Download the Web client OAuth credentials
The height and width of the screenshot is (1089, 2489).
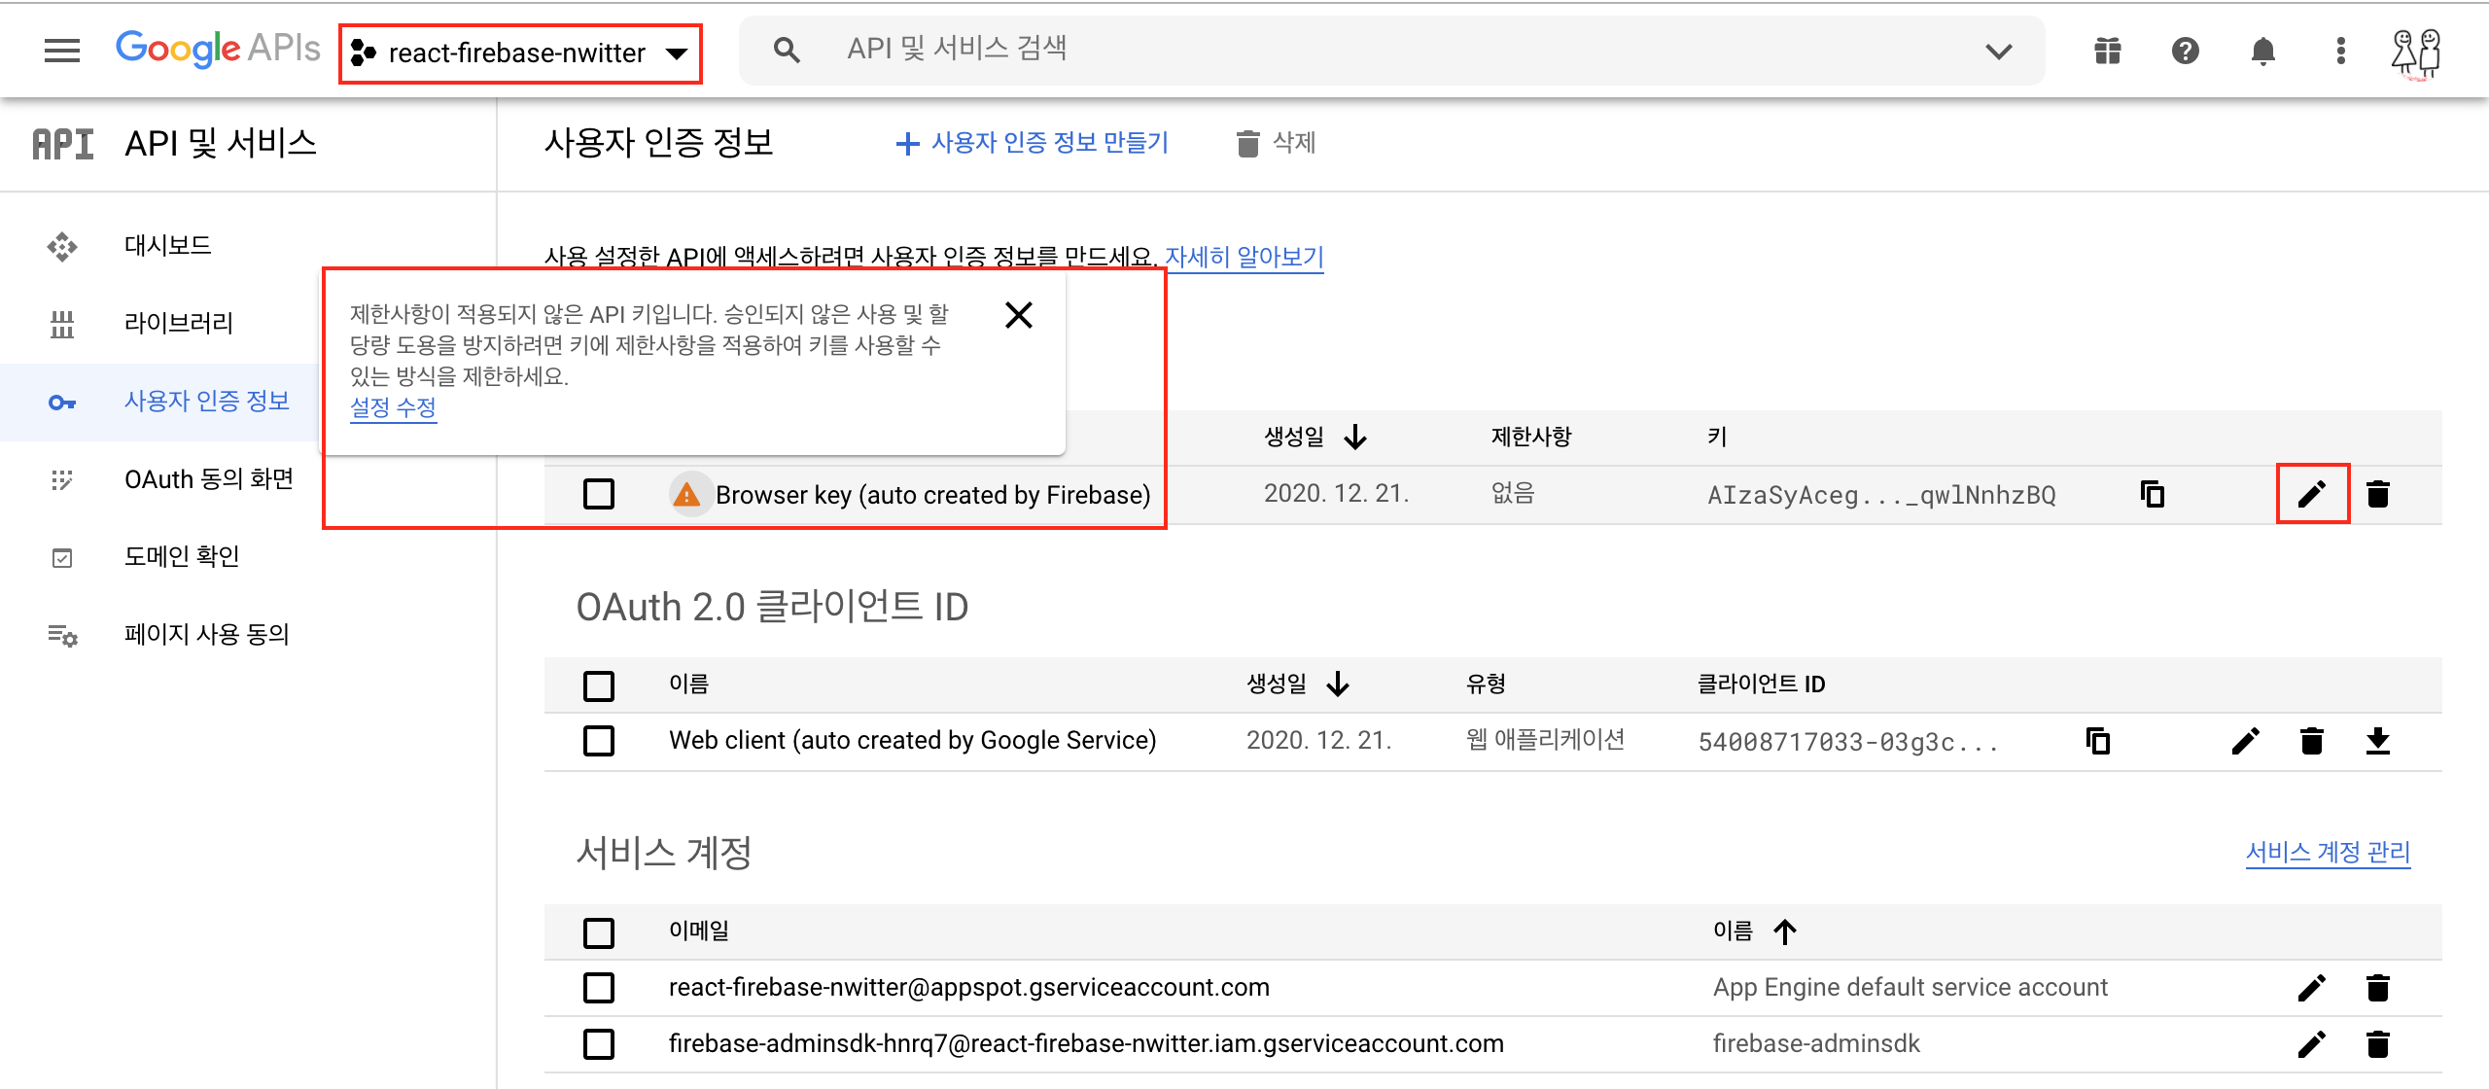tap(2377, 741)
